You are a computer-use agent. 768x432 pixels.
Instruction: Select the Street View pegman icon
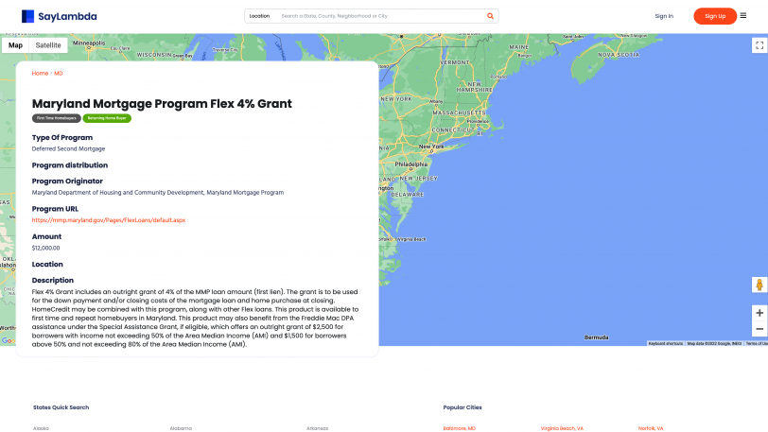[759, 285]
